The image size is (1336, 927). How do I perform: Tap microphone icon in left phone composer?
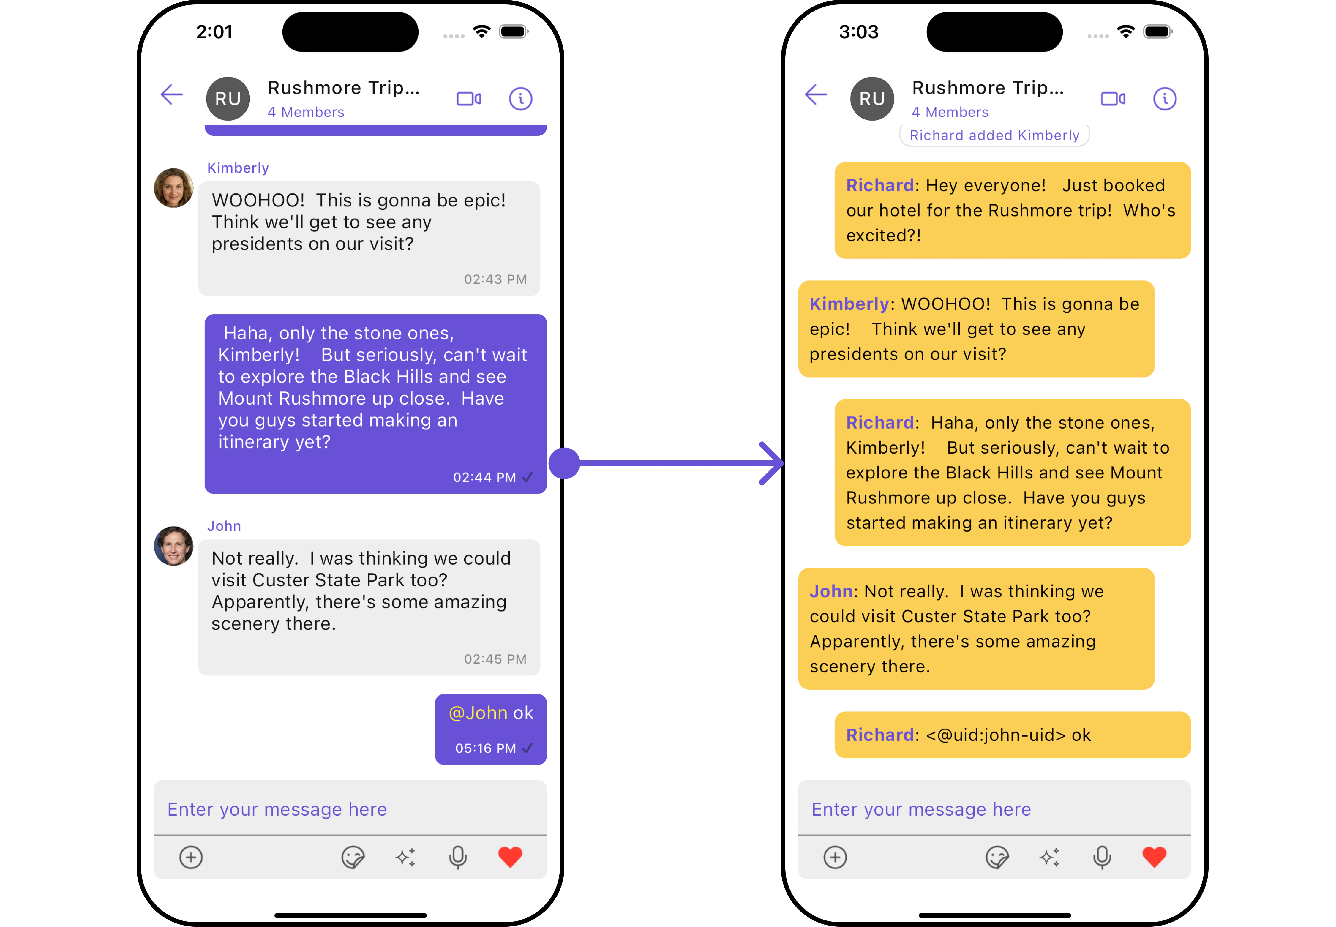(458, 857)
